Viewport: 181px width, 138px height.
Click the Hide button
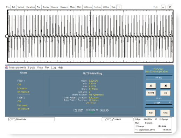[x=165, y=113]
